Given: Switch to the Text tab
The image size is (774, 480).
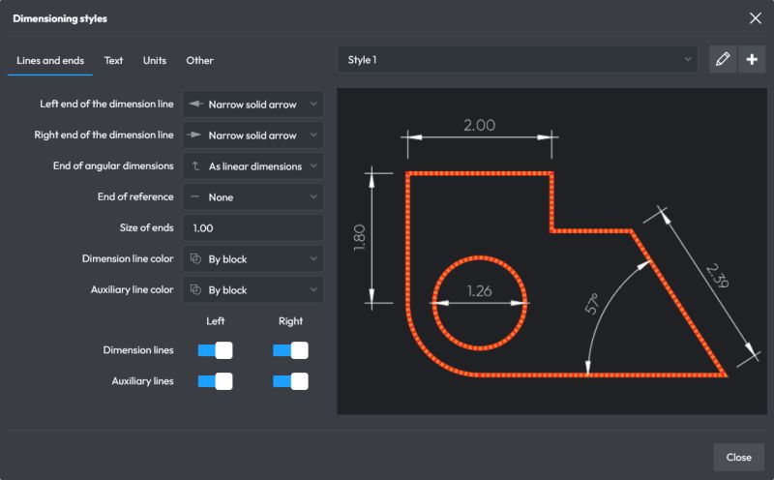Looking at the screenshot, I should (x=113, y=60).
